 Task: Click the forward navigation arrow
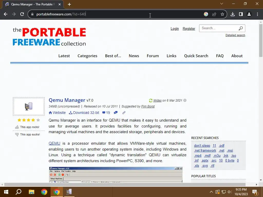tap(14, 14)
